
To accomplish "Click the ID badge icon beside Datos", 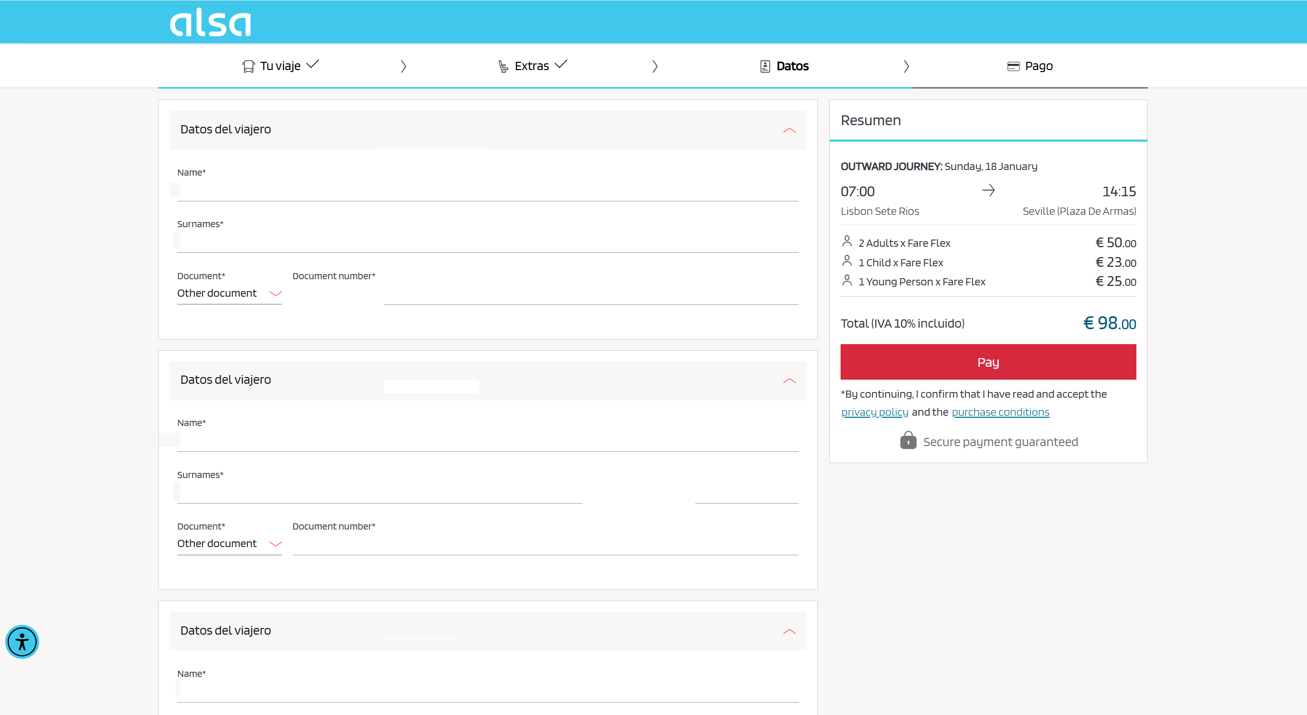I will pyautogui.click(x=765, y=66).
